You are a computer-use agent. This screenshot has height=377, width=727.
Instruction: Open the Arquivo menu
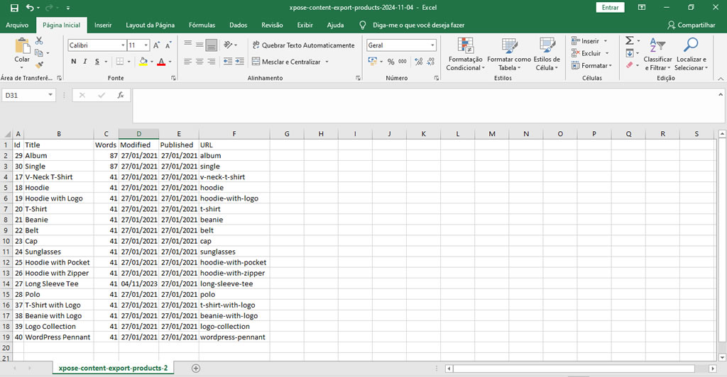(x=17, y=25)
